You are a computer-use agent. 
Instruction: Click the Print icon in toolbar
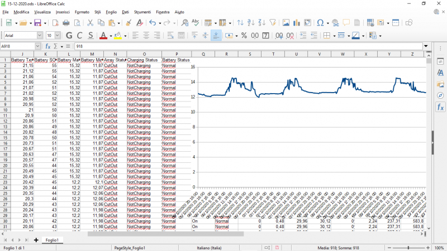66,23
